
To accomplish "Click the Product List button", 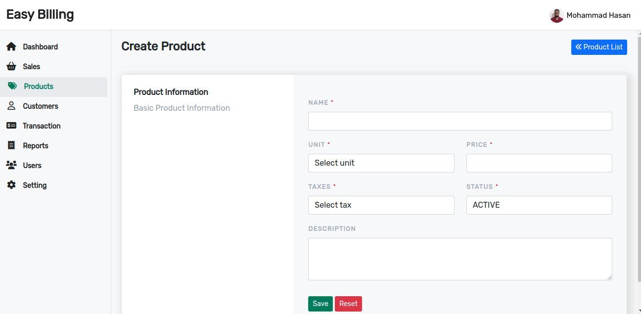I will 598,47.
